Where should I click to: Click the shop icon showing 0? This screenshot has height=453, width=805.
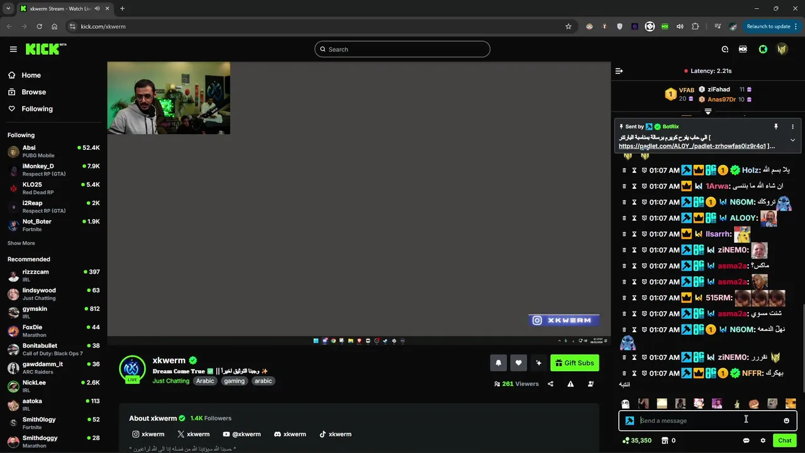[669, 440]
